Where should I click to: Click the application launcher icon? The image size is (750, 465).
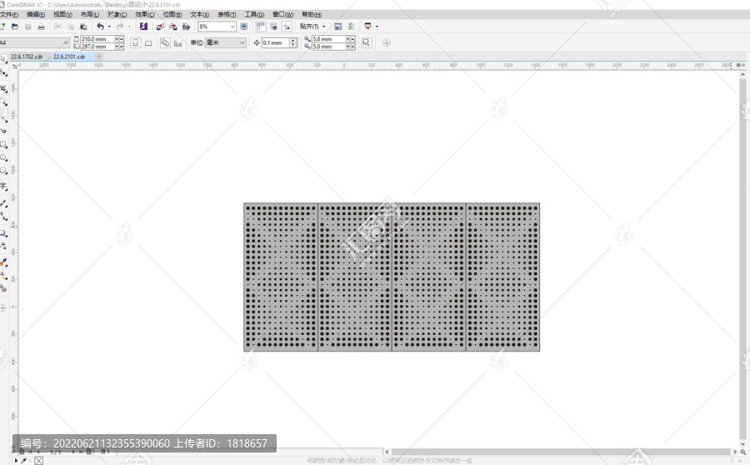[x=367, y=27]
